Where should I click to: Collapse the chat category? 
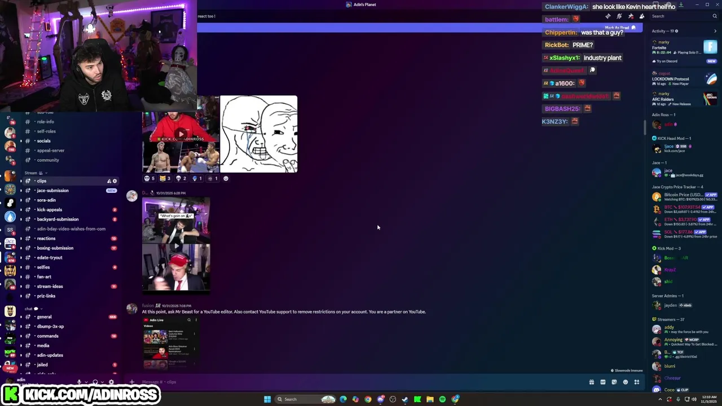click(x=33, y=309)
